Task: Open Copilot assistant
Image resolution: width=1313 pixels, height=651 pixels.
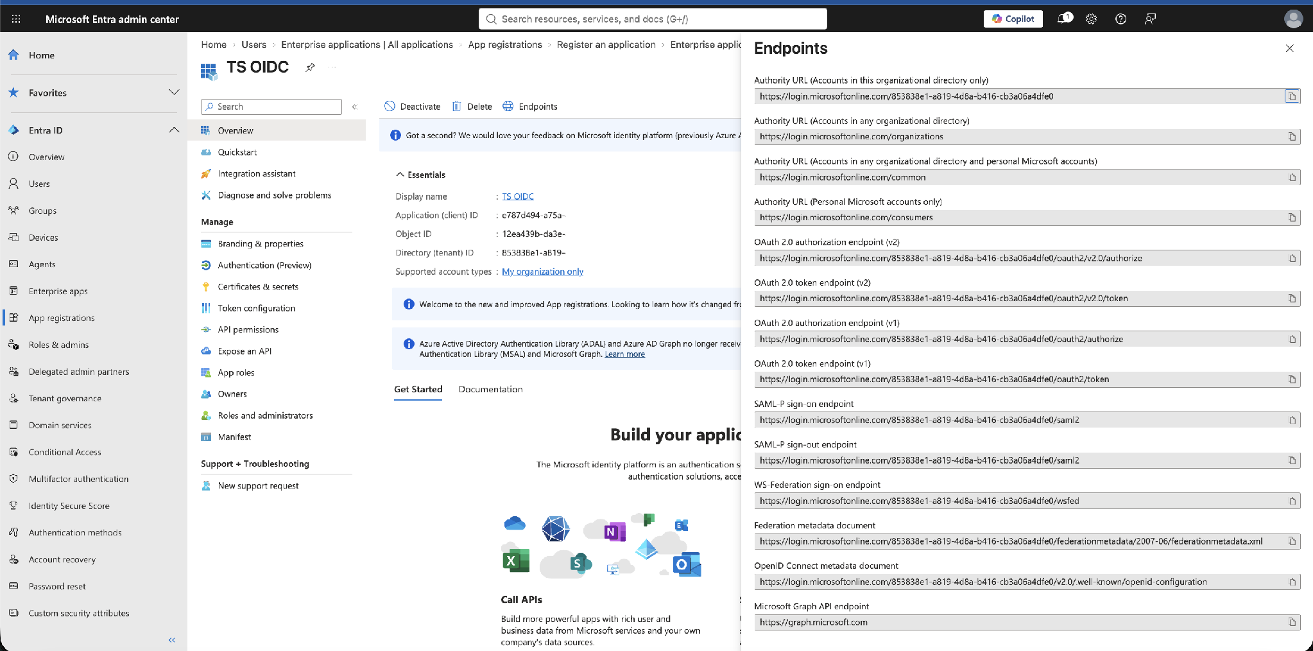Action: (x=1013, y=19)
